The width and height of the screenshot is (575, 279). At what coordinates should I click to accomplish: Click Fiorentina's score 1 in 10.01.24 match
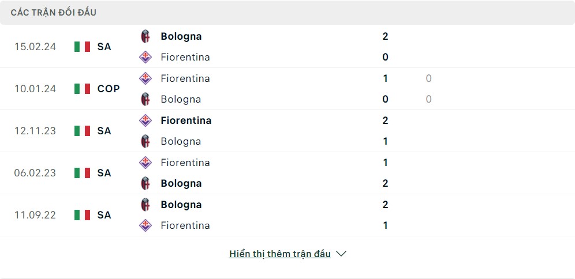(385, 78)
